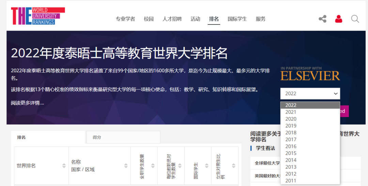Switch to the 得分 table tab

point(123,137)
